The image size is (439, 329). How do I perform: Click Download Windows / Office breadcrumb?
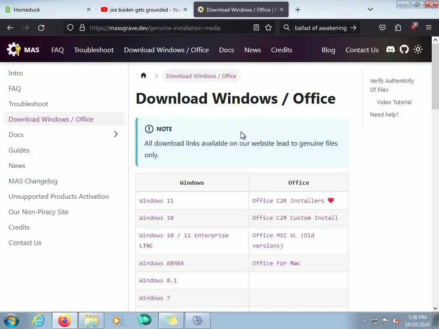201,76
